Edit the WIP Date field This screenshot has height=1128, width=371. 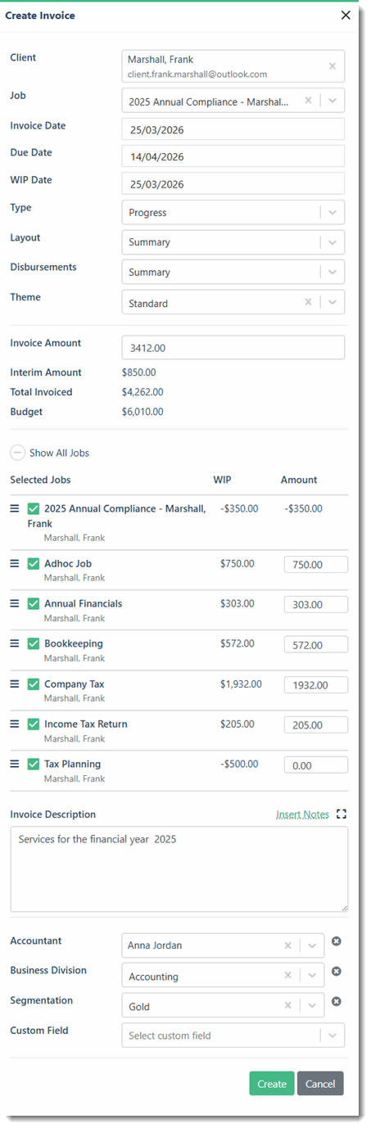233,183
